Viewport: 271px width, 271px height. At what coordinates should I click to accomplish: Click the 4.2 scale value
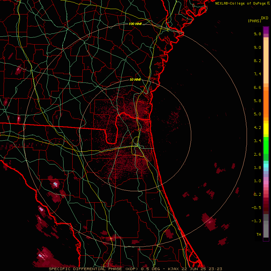tap(257, 128)
